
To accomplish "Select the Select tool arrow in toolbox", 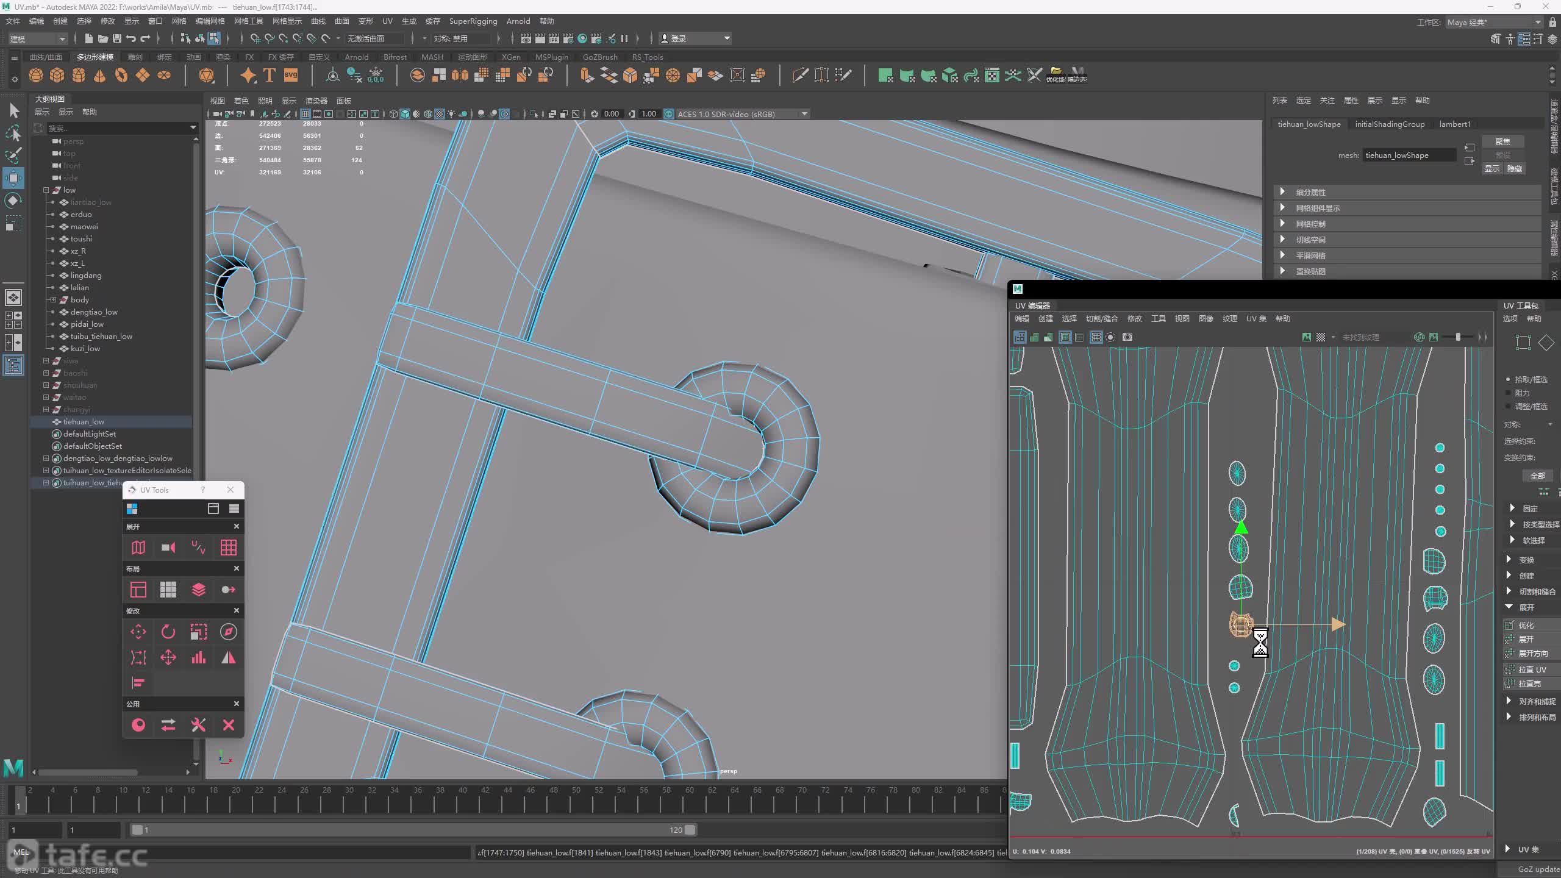I will point(13,110).
